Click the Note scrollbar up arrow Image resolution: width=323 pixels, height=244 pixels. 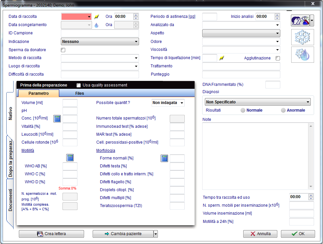pyautogui.click(x=311, y=126)
